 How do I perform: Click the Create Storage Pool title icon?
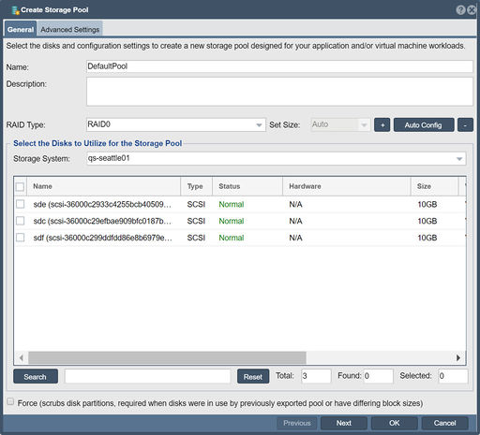click(x=15, y=10)
